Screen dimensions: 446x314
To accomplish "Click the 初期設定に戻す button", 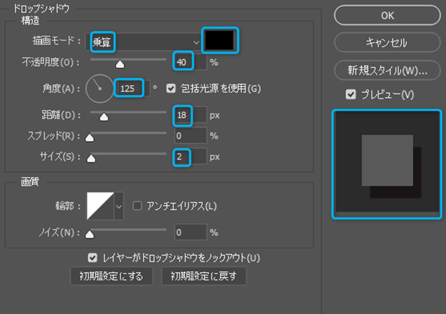I will pyautogui.click(x=204, y=276).
